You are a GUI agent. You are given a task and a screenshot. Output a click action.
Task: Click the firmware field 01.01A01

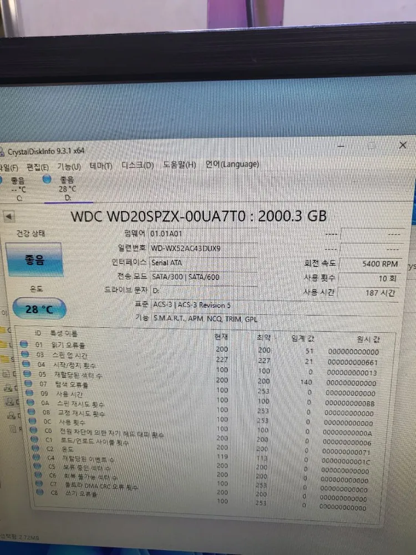tap(204, 234)
